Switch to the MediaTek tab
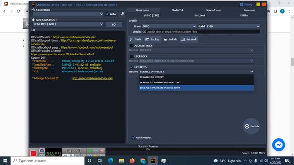Viewport: 294px width, 165px height. (x=178, y=10)
